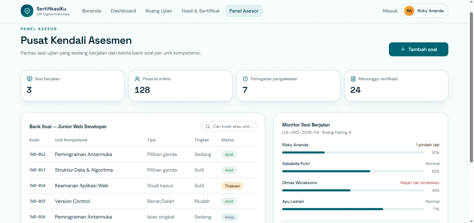Click the Mudah difficulty cell
The width and height of the screenshot is (474, 223).
tap(202, 201)
